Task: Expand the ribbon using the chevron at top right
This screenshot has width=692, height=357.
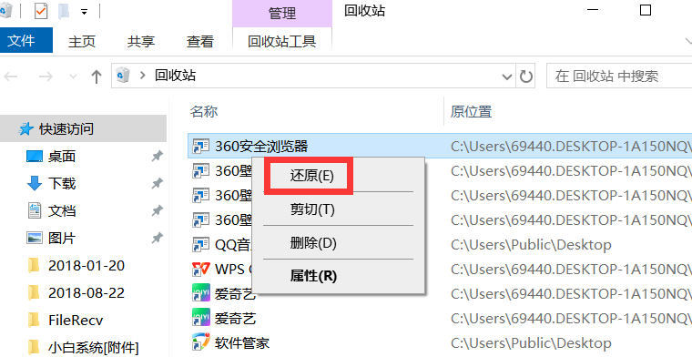Action: pos(688,41)
